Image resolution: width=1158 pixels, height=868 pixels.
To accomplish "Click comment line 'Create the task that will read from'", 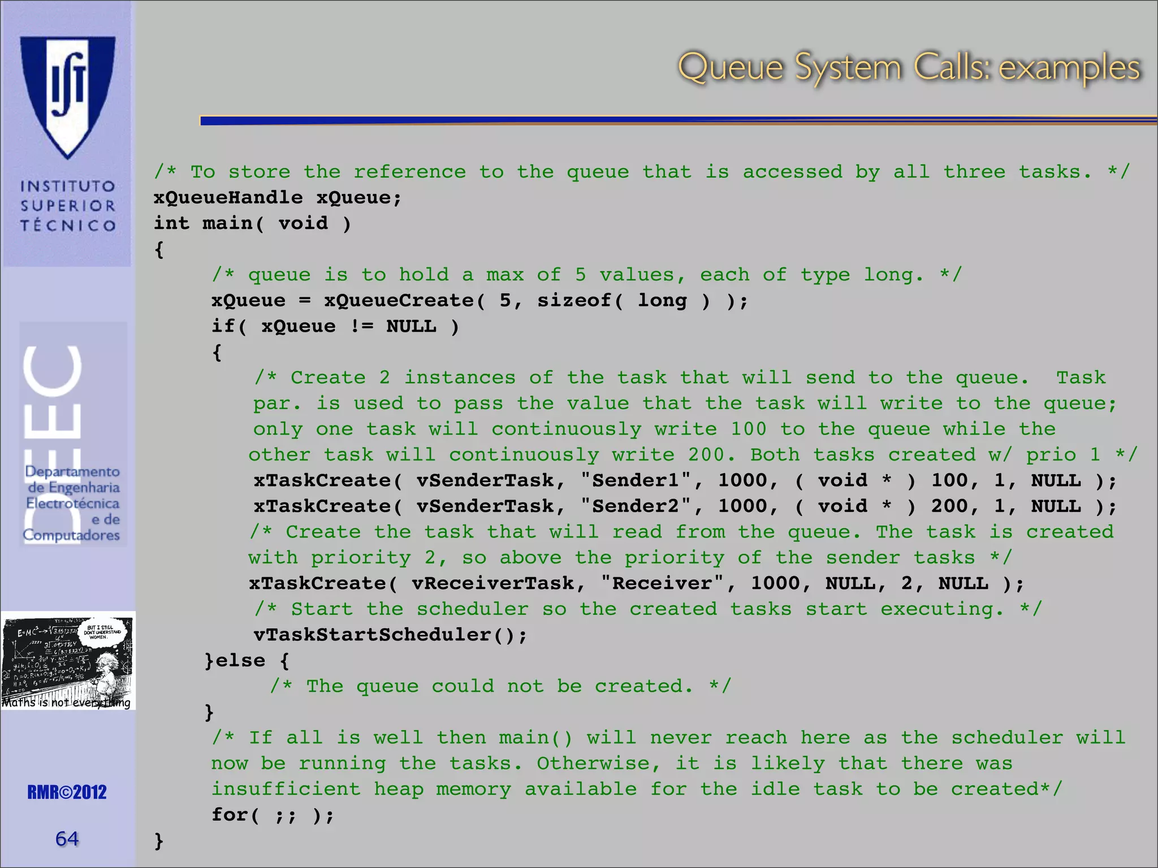I will click(x=682, y=532).
